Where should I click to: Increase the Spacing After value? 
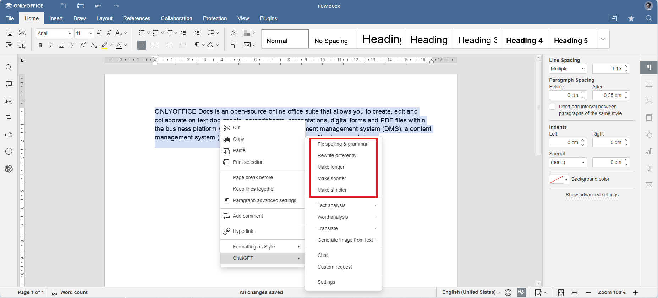tap(626, 93)
